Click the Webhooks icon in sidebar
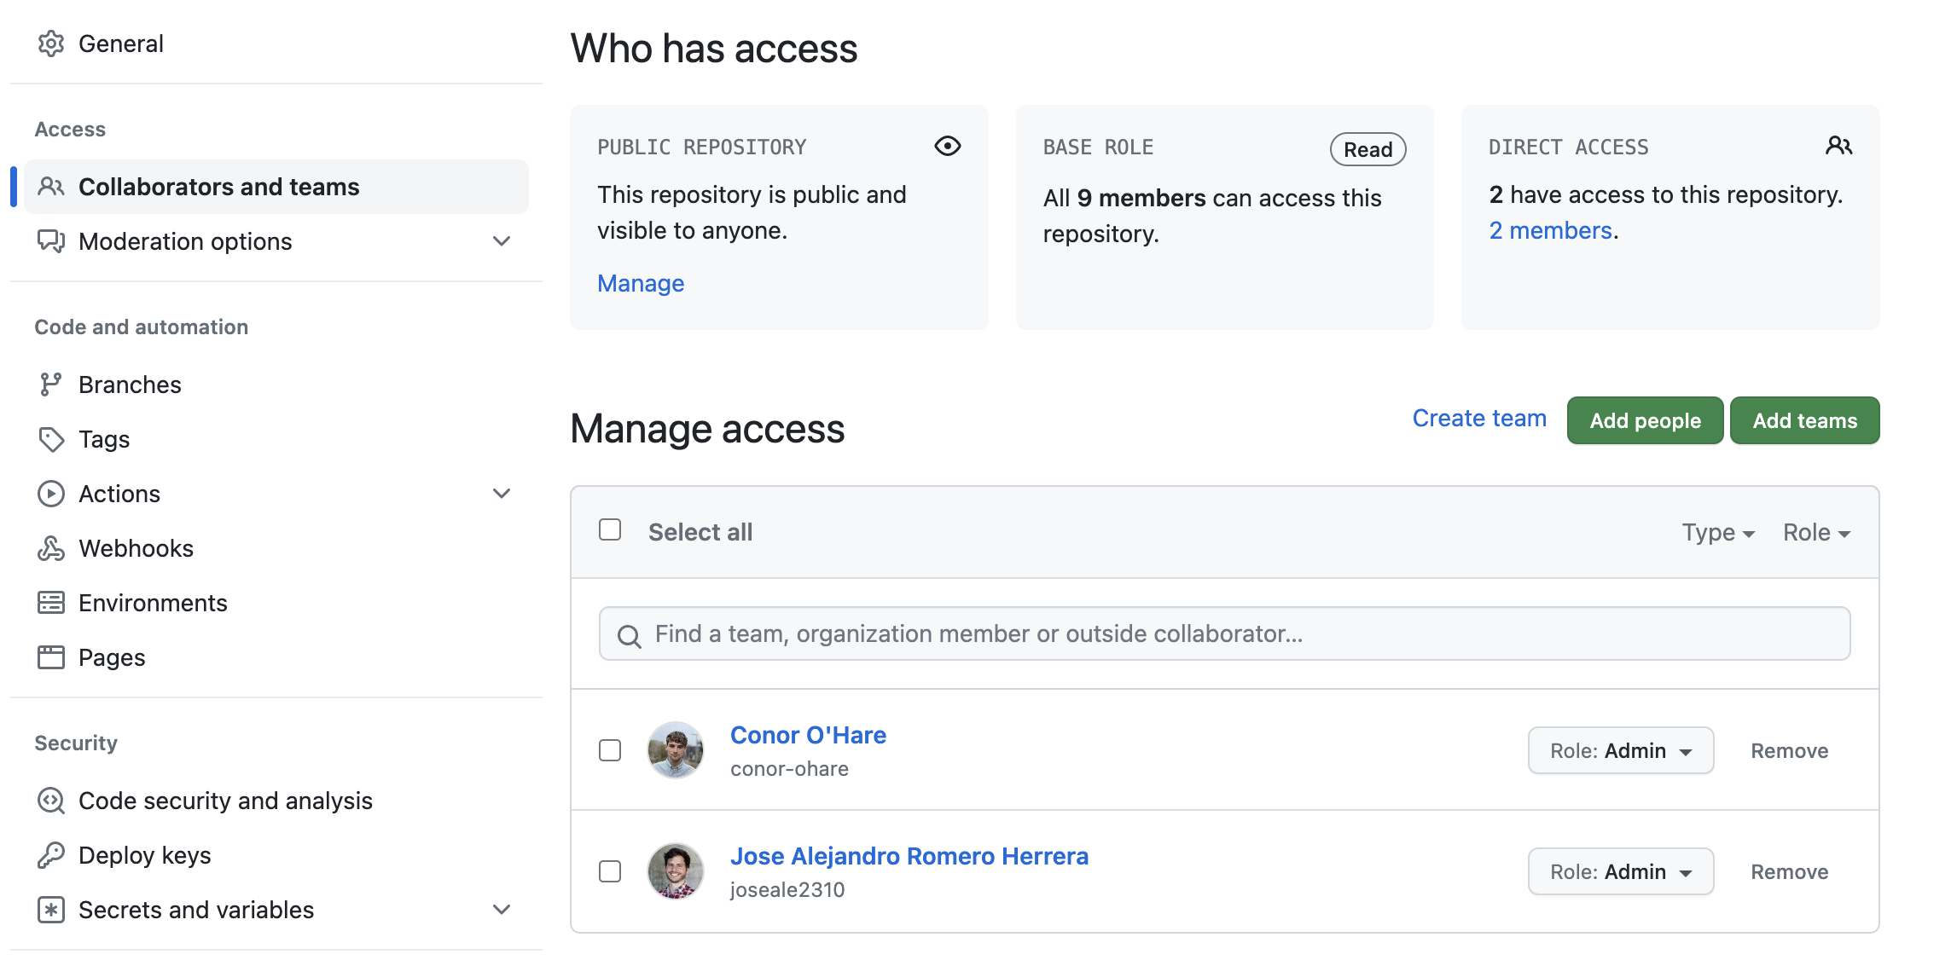 pyautogui.click(x=50, y=548)
